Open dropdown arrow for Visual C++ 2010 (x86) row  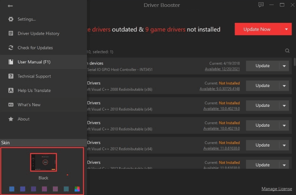[284, 126]
